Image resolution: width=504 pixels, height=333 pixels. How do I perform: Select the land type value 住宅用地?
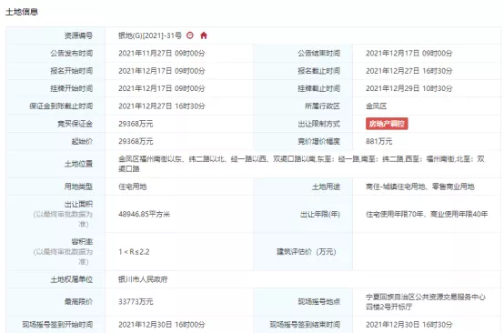[133, 187]
